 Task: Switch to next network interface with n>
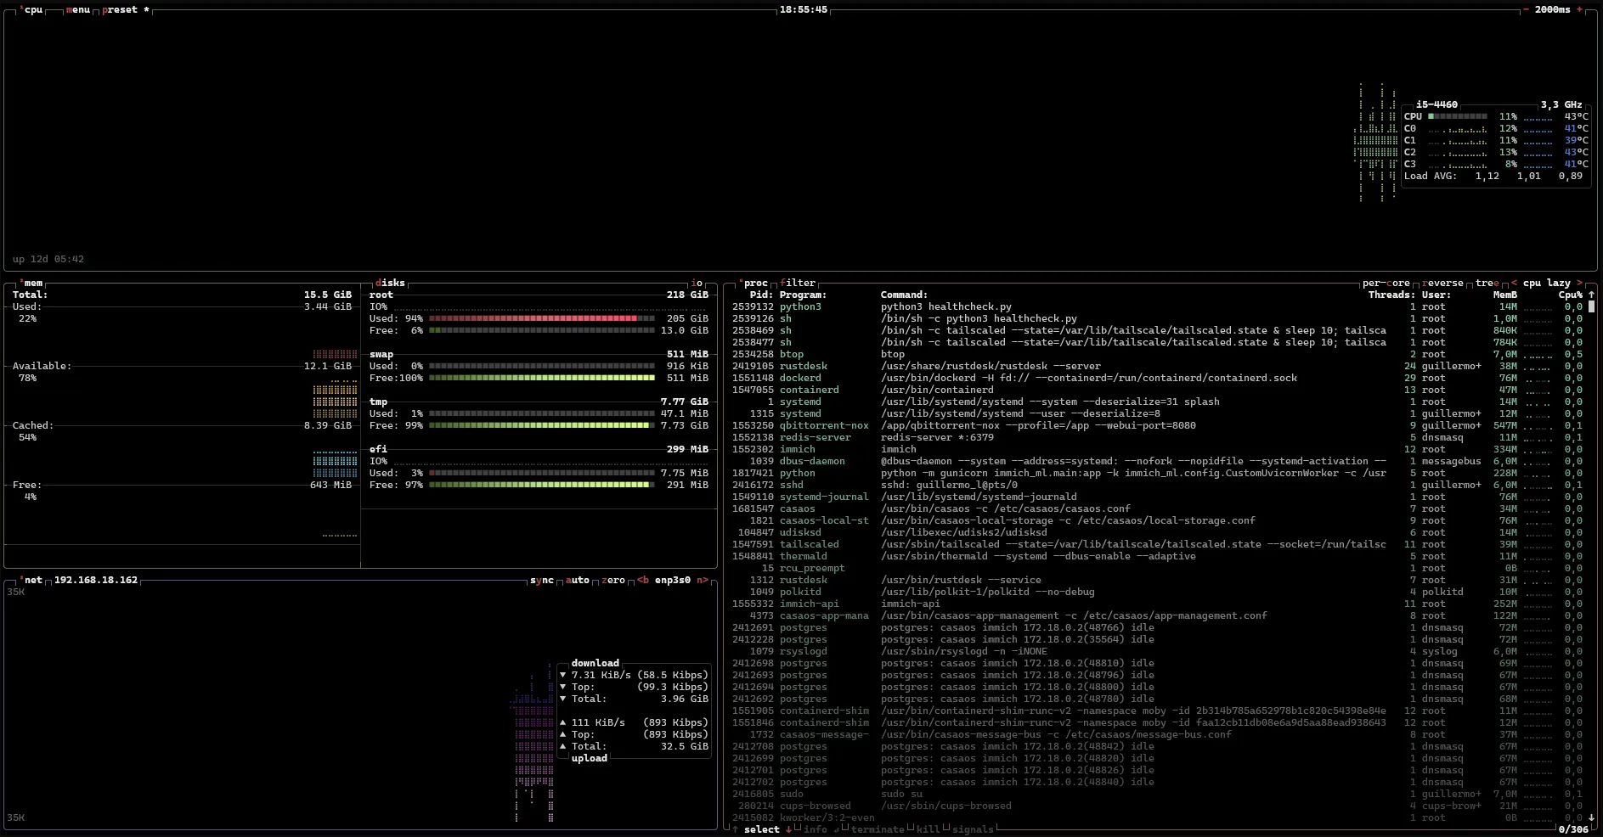pos(703,580)
